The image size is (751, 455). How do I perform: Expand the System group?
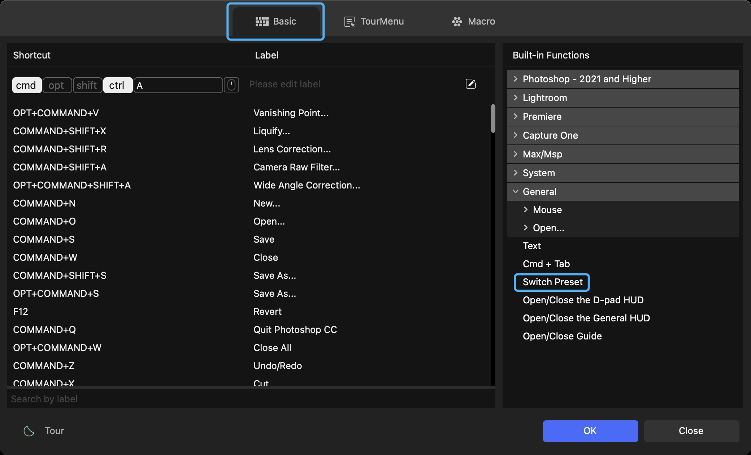[623, 173]
